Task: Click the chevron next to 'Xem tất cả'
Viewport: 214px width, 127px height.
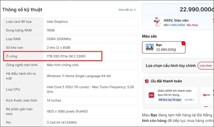Action: (135, 10)
